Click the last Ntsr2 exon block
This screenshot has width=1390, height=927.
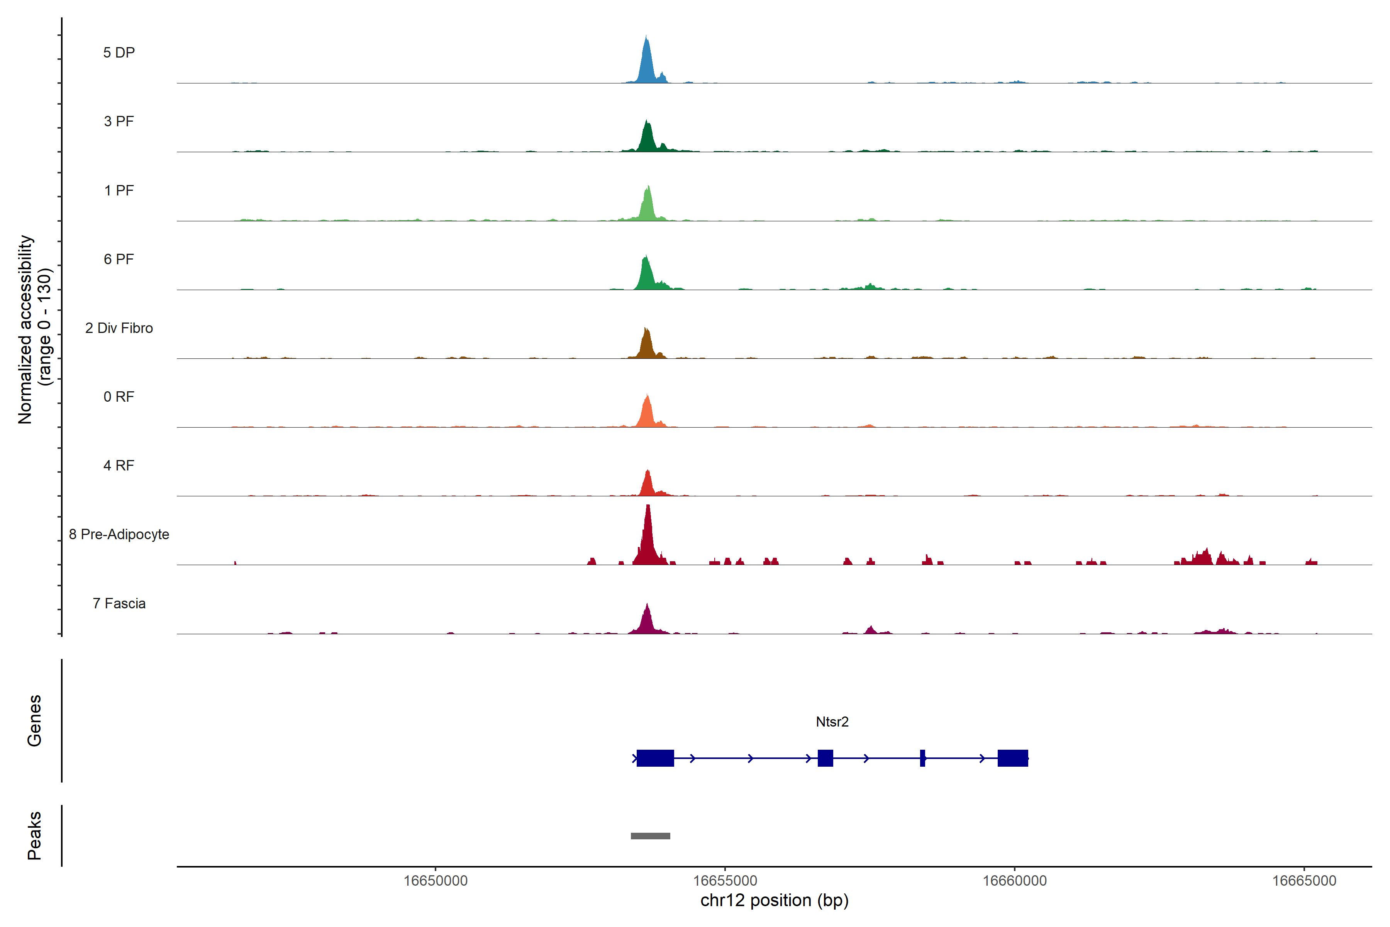tap(1012, 758)
